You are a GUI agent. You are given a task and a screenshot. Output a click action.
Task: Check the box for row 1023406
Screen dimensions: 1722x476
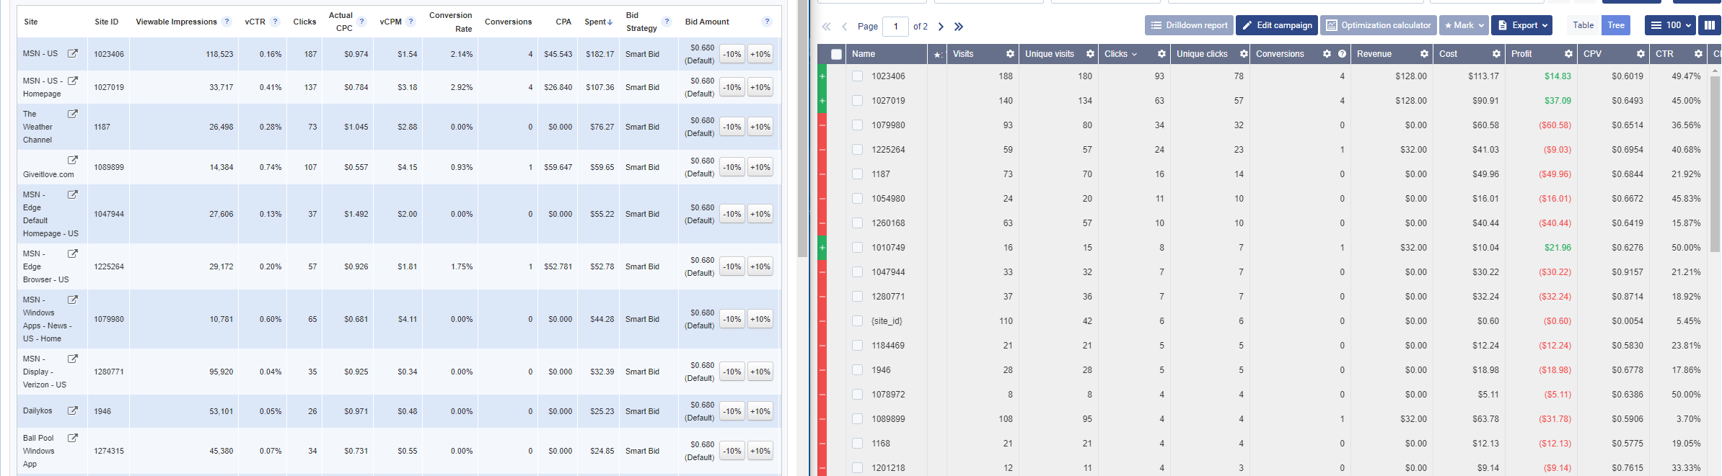point(857,76)
